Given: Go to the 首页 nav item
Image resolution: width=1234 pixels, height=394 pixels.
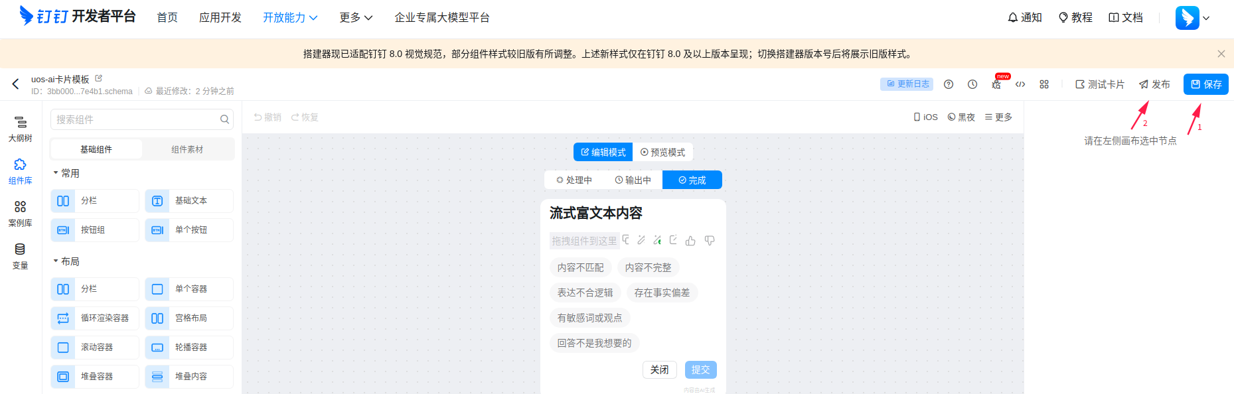Looking at the screenshot, I should click(x=167, y=18).
